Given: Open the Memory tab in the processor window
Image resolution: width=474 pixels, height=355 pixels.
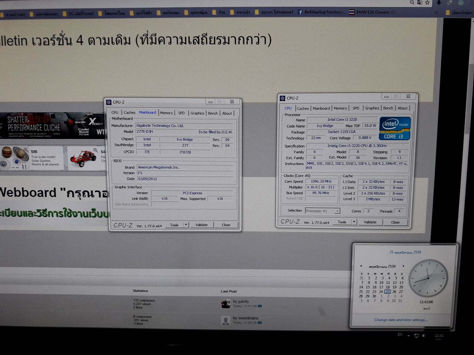Looking at the screenshot, I should click(340, 108).
